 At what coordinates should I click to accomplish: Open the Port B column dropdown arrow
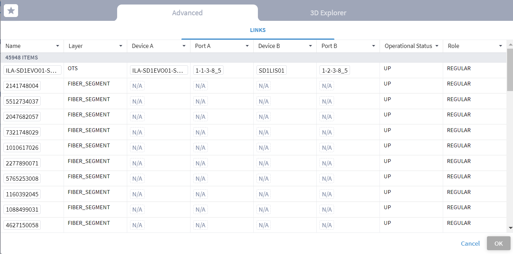(374, 46)
